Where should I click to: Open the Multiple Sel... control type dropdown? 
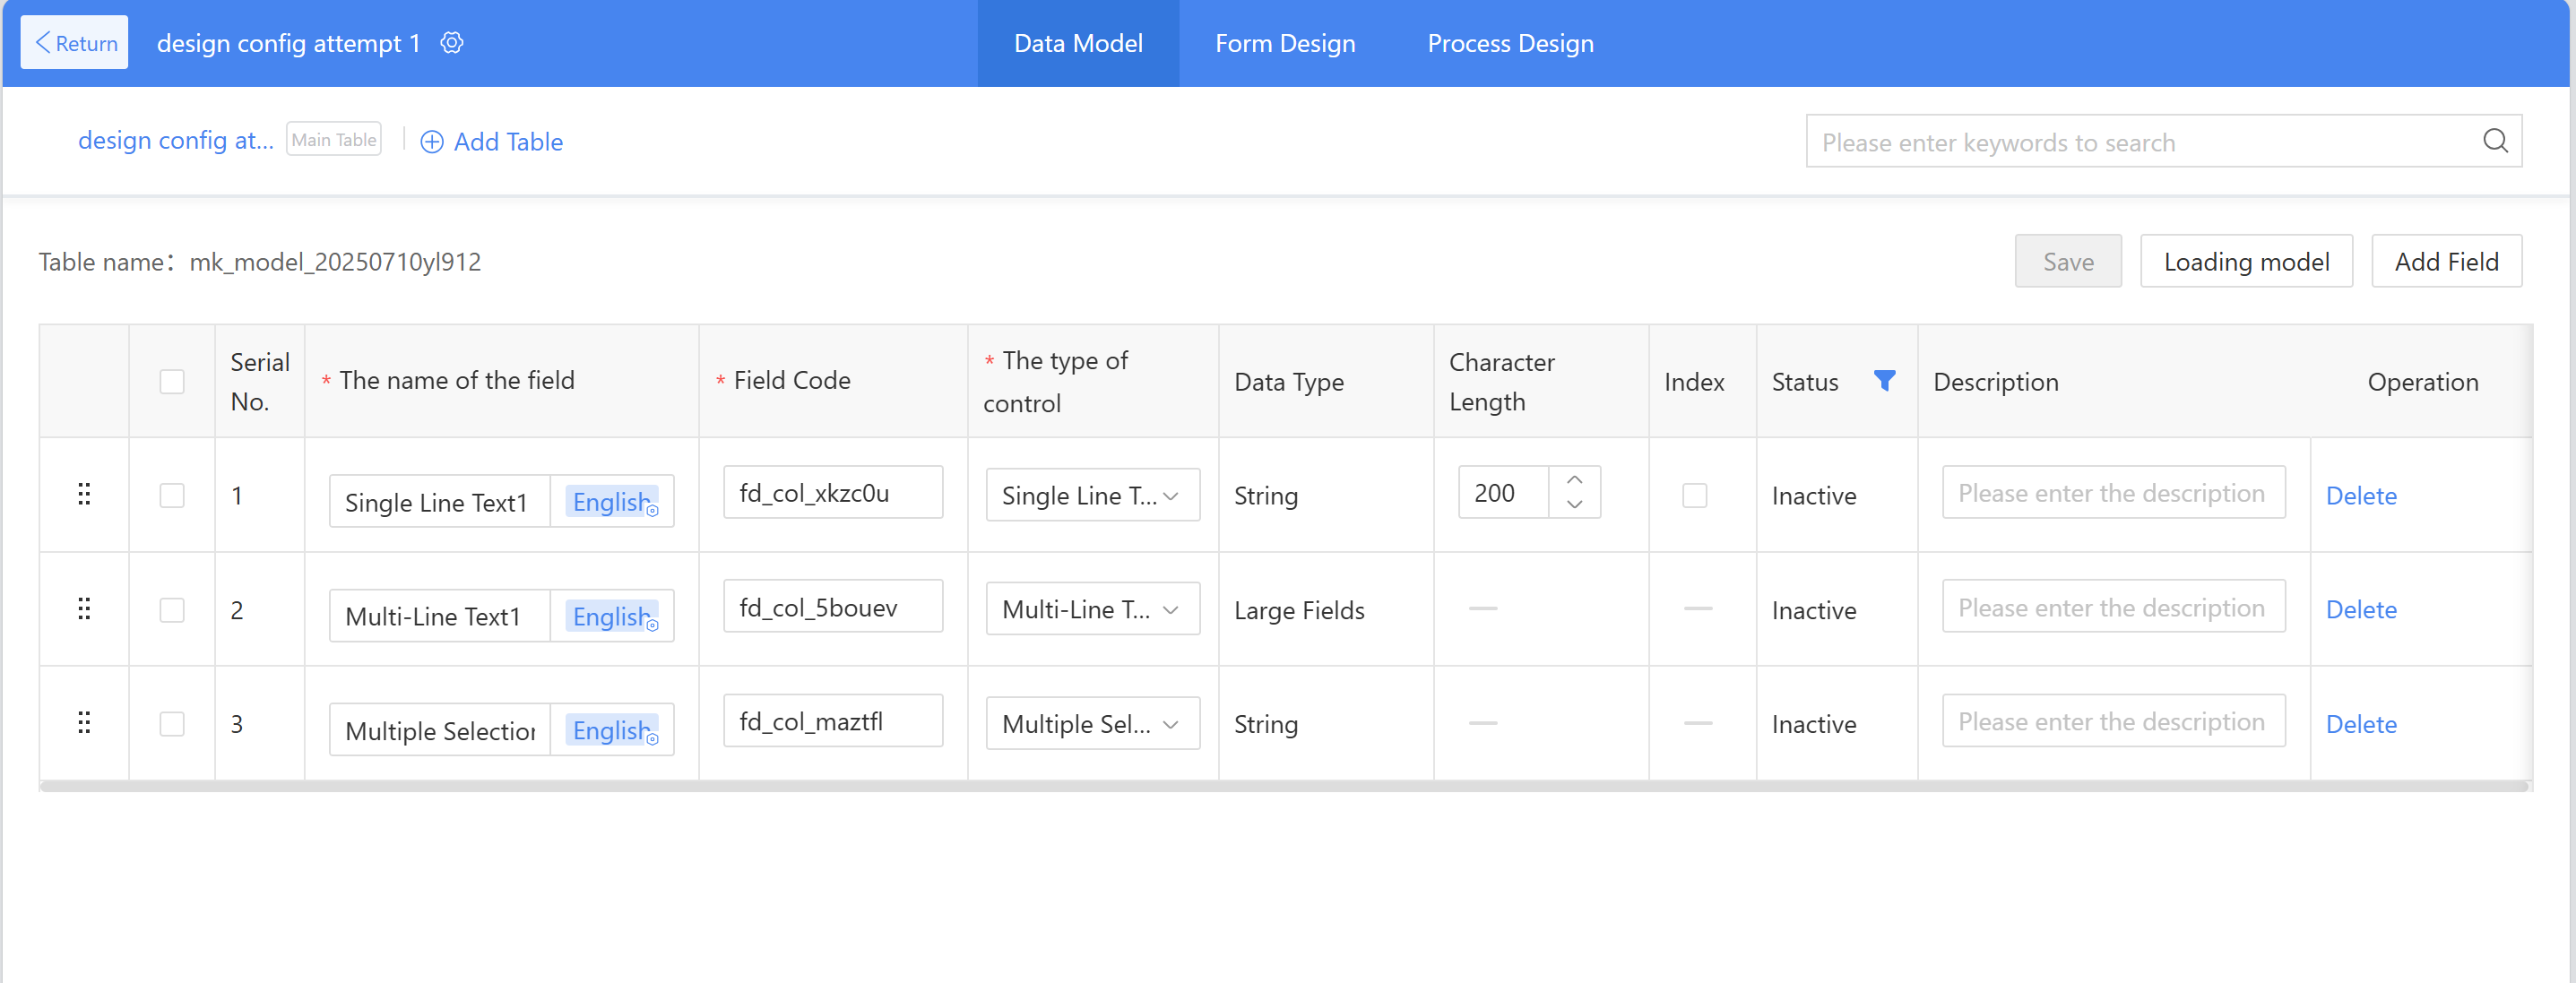click(x=1092, y=723)
